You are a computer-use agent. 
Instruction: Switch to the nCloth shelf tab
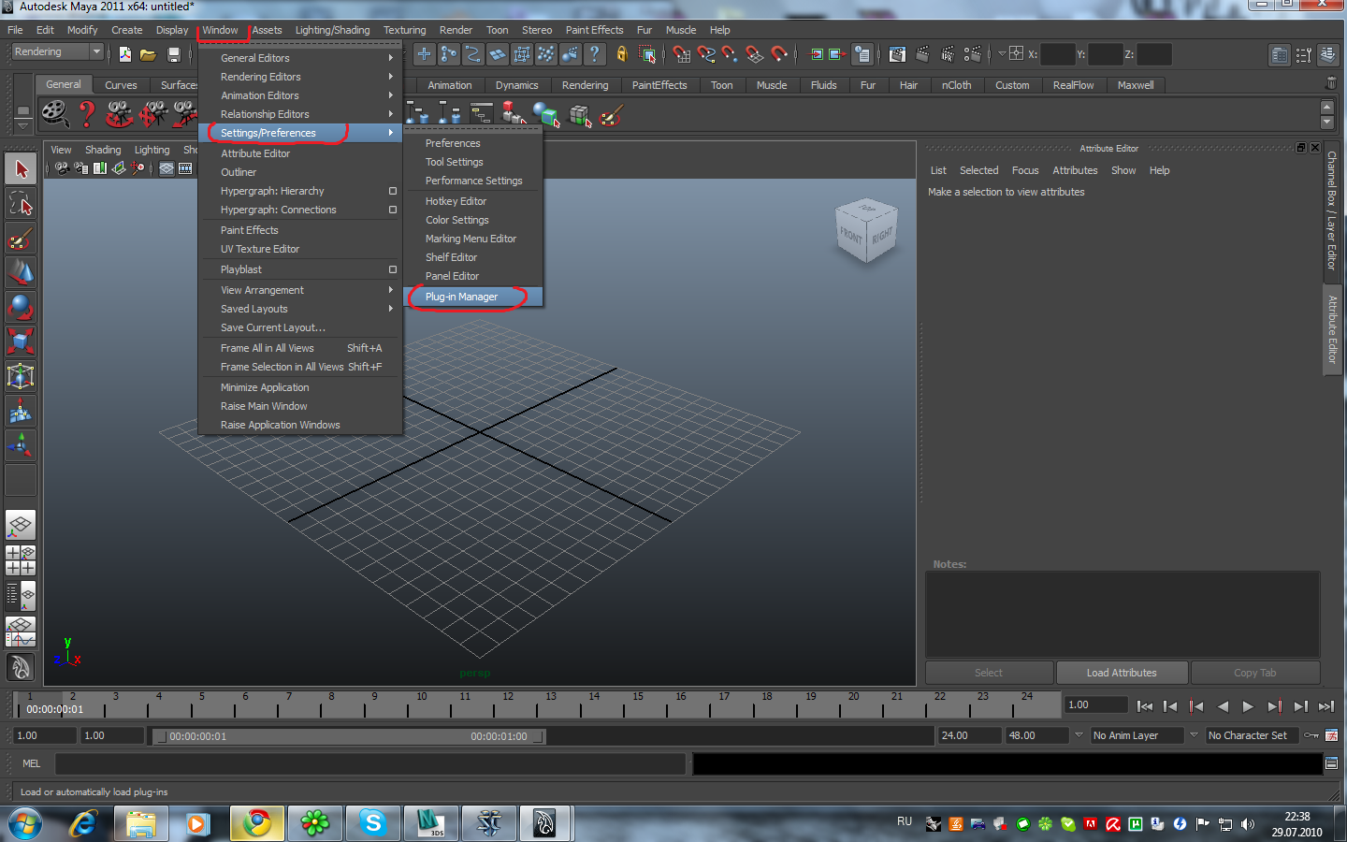point(956,85)
